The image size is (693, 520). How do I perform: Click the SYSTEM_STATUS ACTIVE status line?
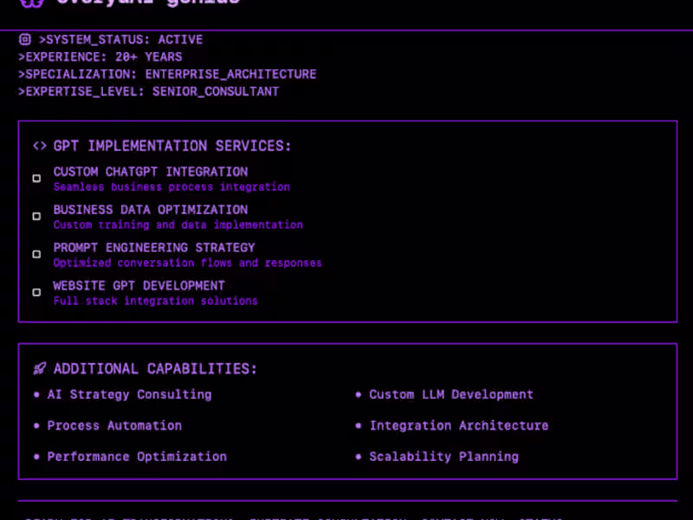[x=113, y=39]
